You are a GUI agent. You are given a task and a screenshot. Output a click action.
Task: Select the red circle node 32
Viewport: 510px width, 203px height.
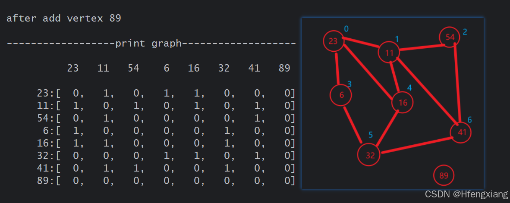coord(370,156)
